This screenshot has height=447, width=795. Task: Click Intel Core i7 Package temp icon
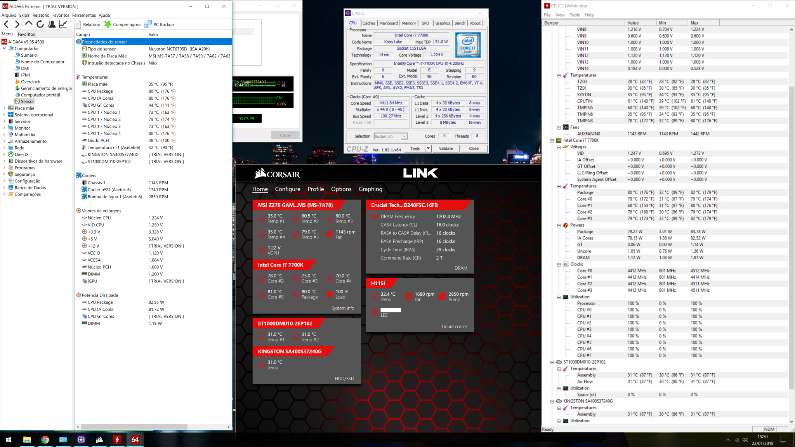click(x=295, y=294)
